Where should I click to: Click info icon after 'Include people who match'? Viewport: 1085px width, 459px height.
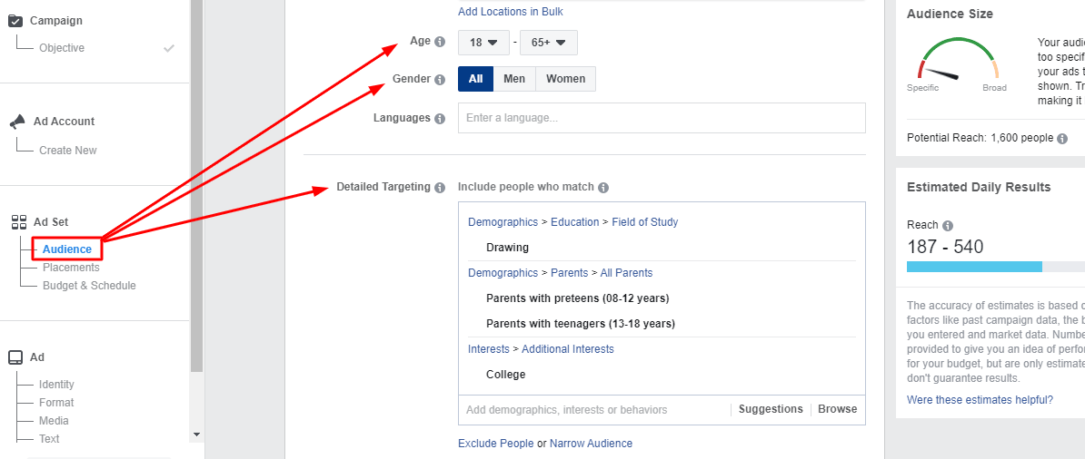coord(603,188)
